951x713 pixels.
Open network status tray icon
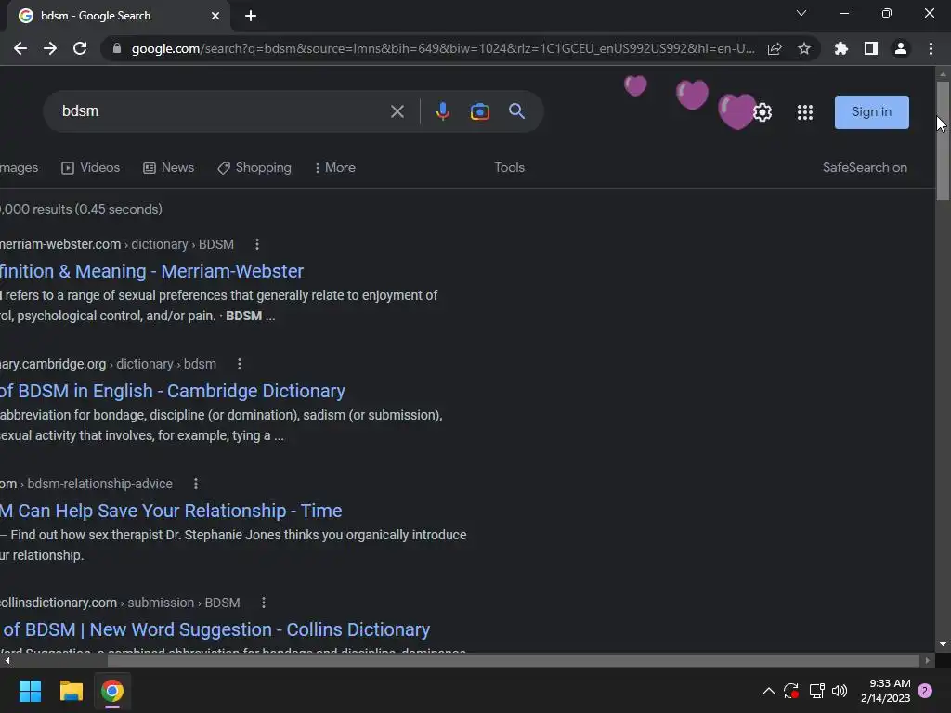816,691
